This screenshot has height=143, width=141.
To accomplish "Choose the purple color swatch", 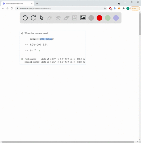I will [116, 18].
